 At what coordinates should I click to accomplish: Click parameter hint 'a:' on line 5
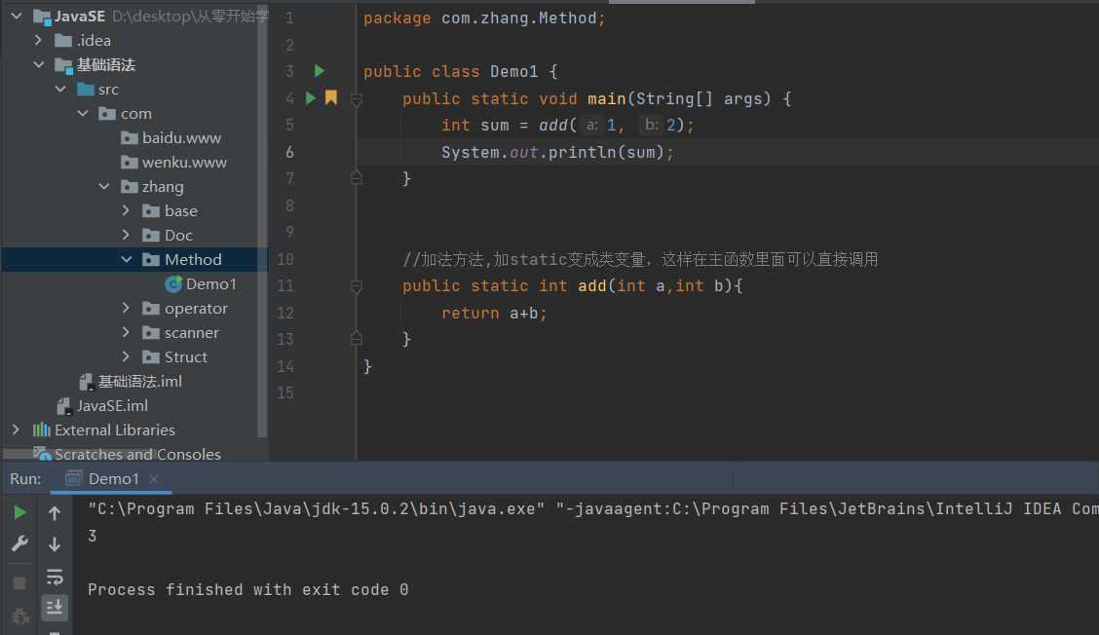click(x=592, y=125)
